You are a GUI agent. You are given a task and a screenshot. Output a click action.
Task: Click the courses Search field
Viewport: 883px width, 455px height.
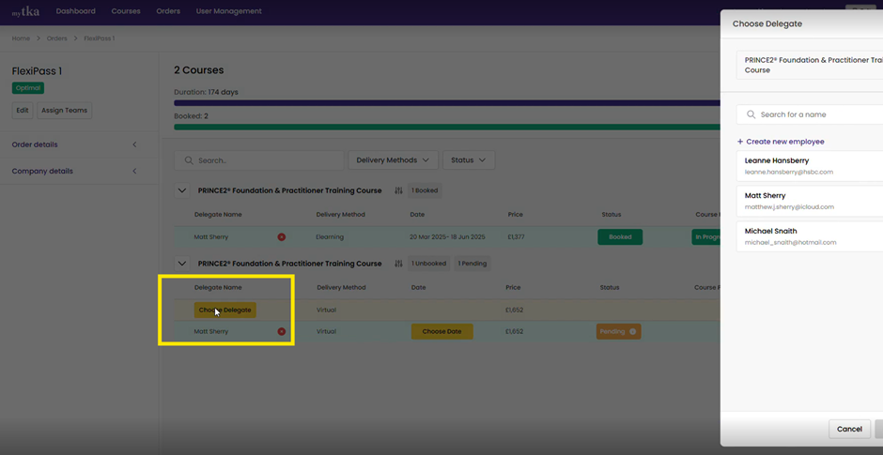[259, 160]
